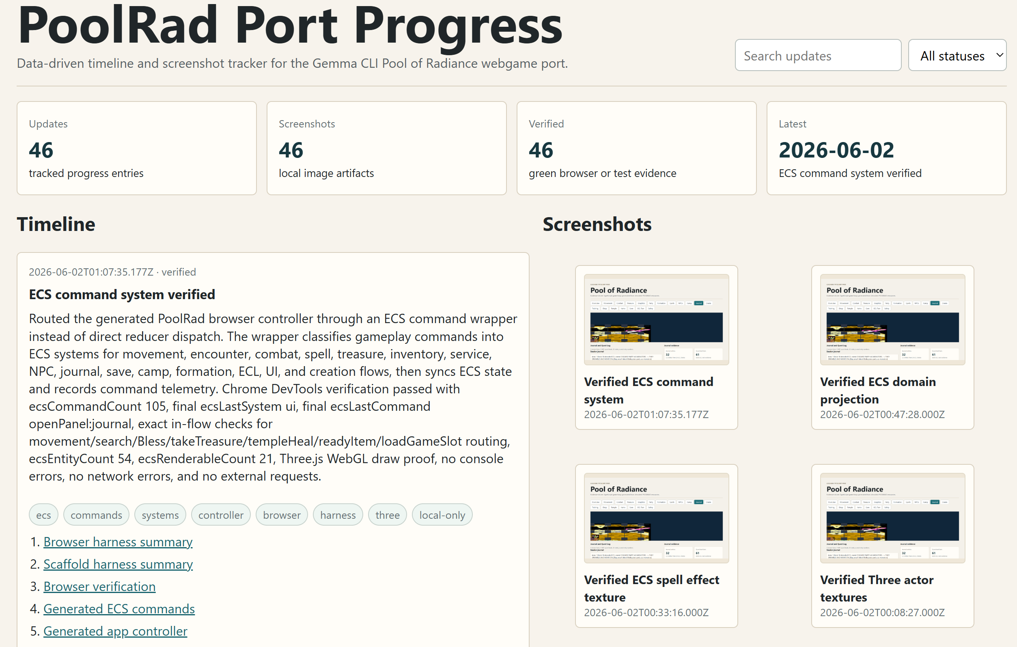Open the Generated app controller link
Viewport: 1017px width, 647px height.
(115, 632)
